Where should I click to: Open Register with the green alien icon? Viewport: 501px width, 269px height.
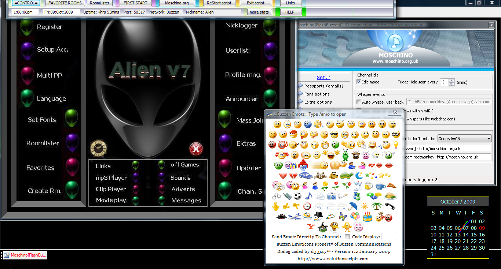(28, 27)
